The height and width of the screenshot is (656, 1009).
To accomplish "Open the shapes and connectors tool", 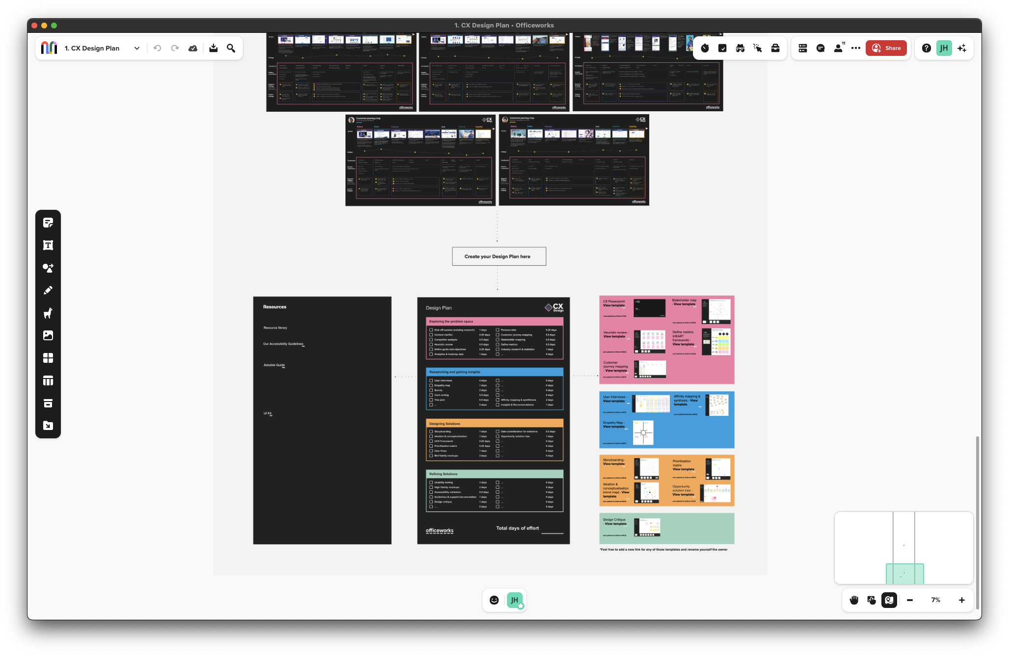I will click(x=48, y=268).
